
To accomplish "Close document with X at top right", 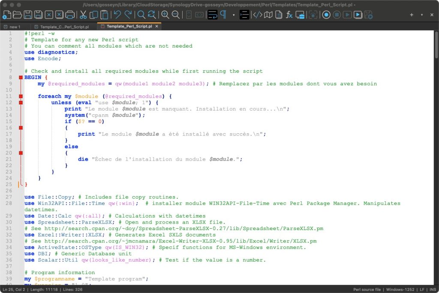I will click(x=432, y=15).
